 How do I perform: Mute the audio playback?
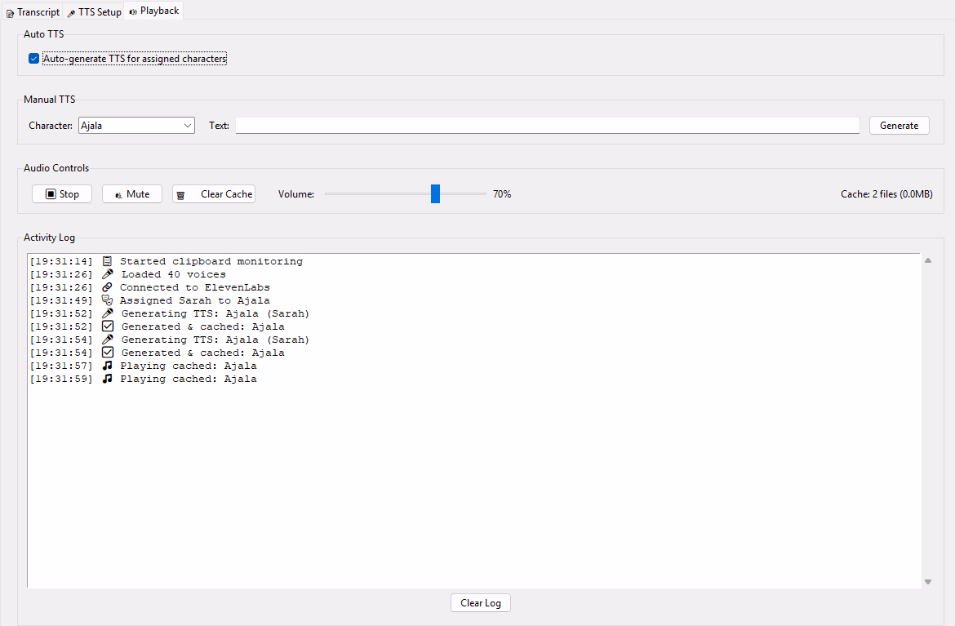pyautogui.click(x=132, y=194)
